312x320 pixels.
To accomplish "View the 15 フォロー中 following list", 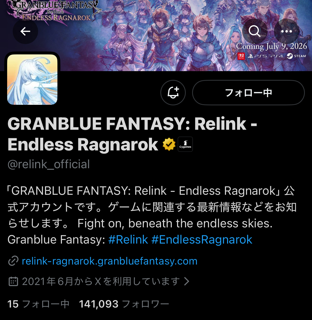I will (38, 304).
